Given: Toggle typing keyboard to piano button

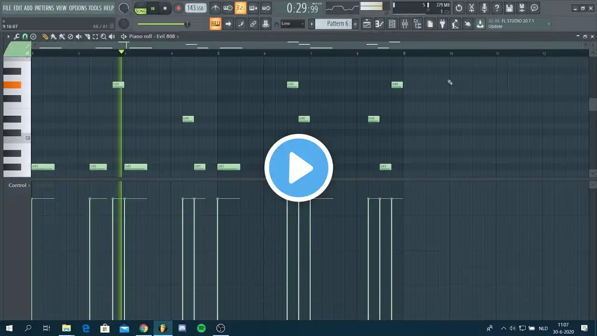Looking at the screenshot, I should coord(215,24).
